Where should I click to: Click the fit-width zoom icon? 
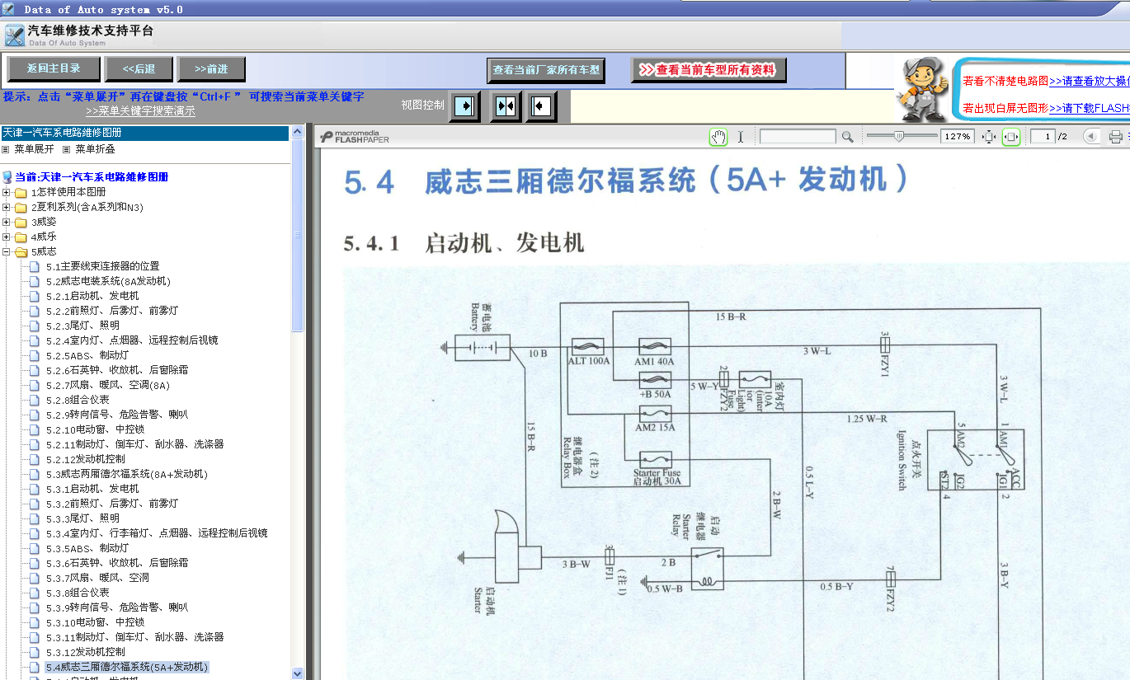pyautogui.click(x=1010, y=137)
